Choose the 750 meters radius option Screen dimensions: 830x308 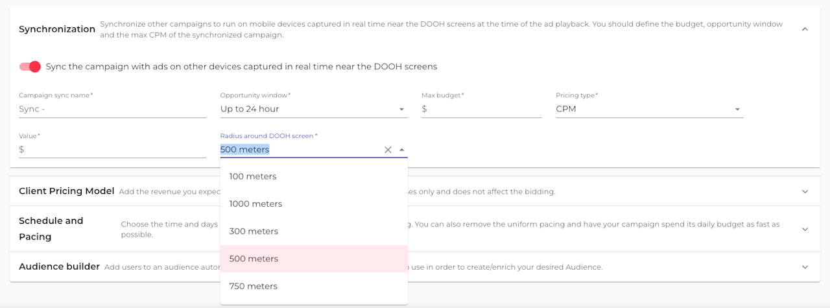tap(254, 286)
